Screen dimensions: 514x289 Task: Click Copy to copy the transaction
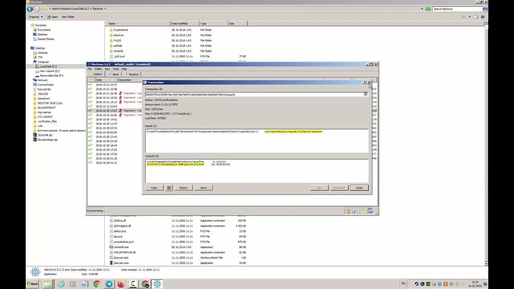click(x=154, y=188)
